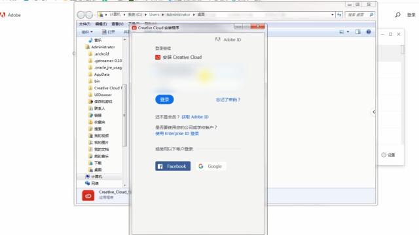Open the address bar history dropdown

point(333,14)
